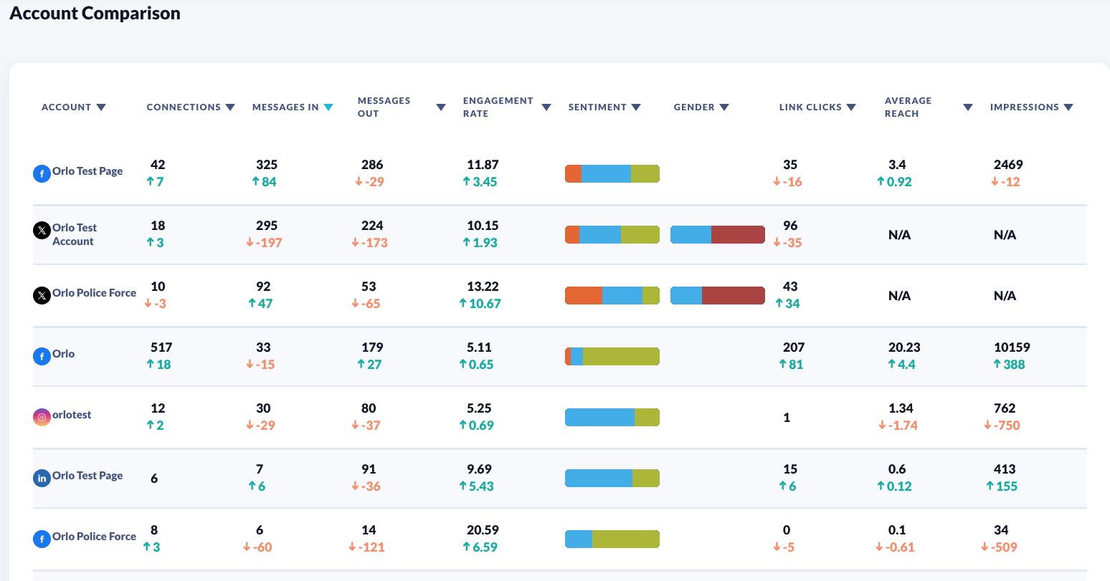Image resolution: width=1110 pixels, height=581 pixels.
Task: Click the 10159 impressions value for Orlo
Action: [x=1012, y=347]
